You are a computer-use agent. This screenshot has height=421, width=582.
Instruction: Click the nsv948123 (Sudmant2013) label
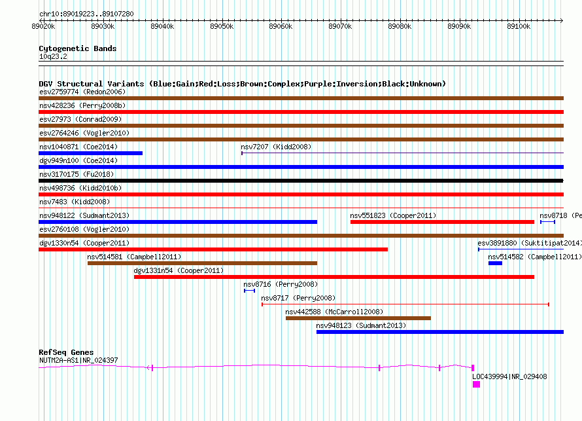[x=361, y=325]
